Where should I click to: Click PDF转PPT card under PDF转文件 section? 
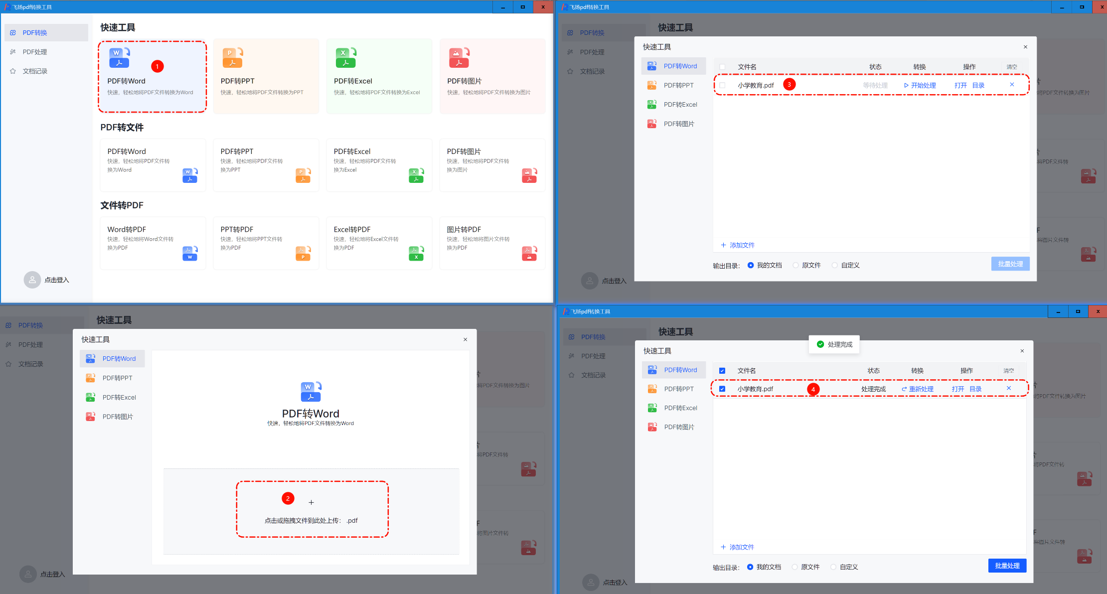(x=266, y=165)
